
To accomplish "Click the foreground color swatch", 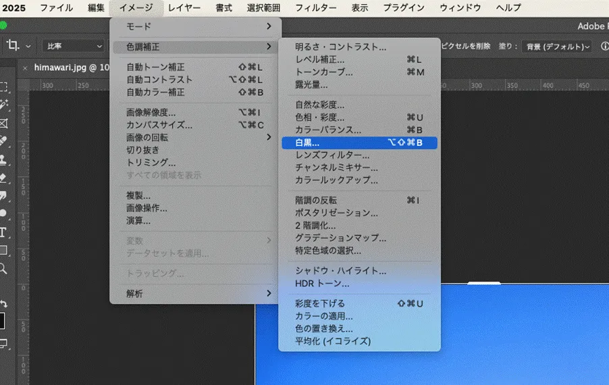I will pos(2,321).
